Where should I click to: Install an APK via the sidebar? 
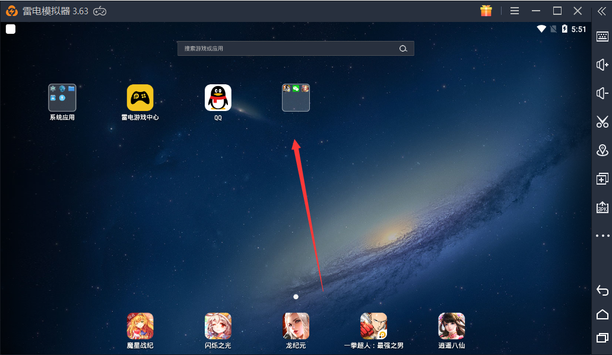(x=602, y=207)
